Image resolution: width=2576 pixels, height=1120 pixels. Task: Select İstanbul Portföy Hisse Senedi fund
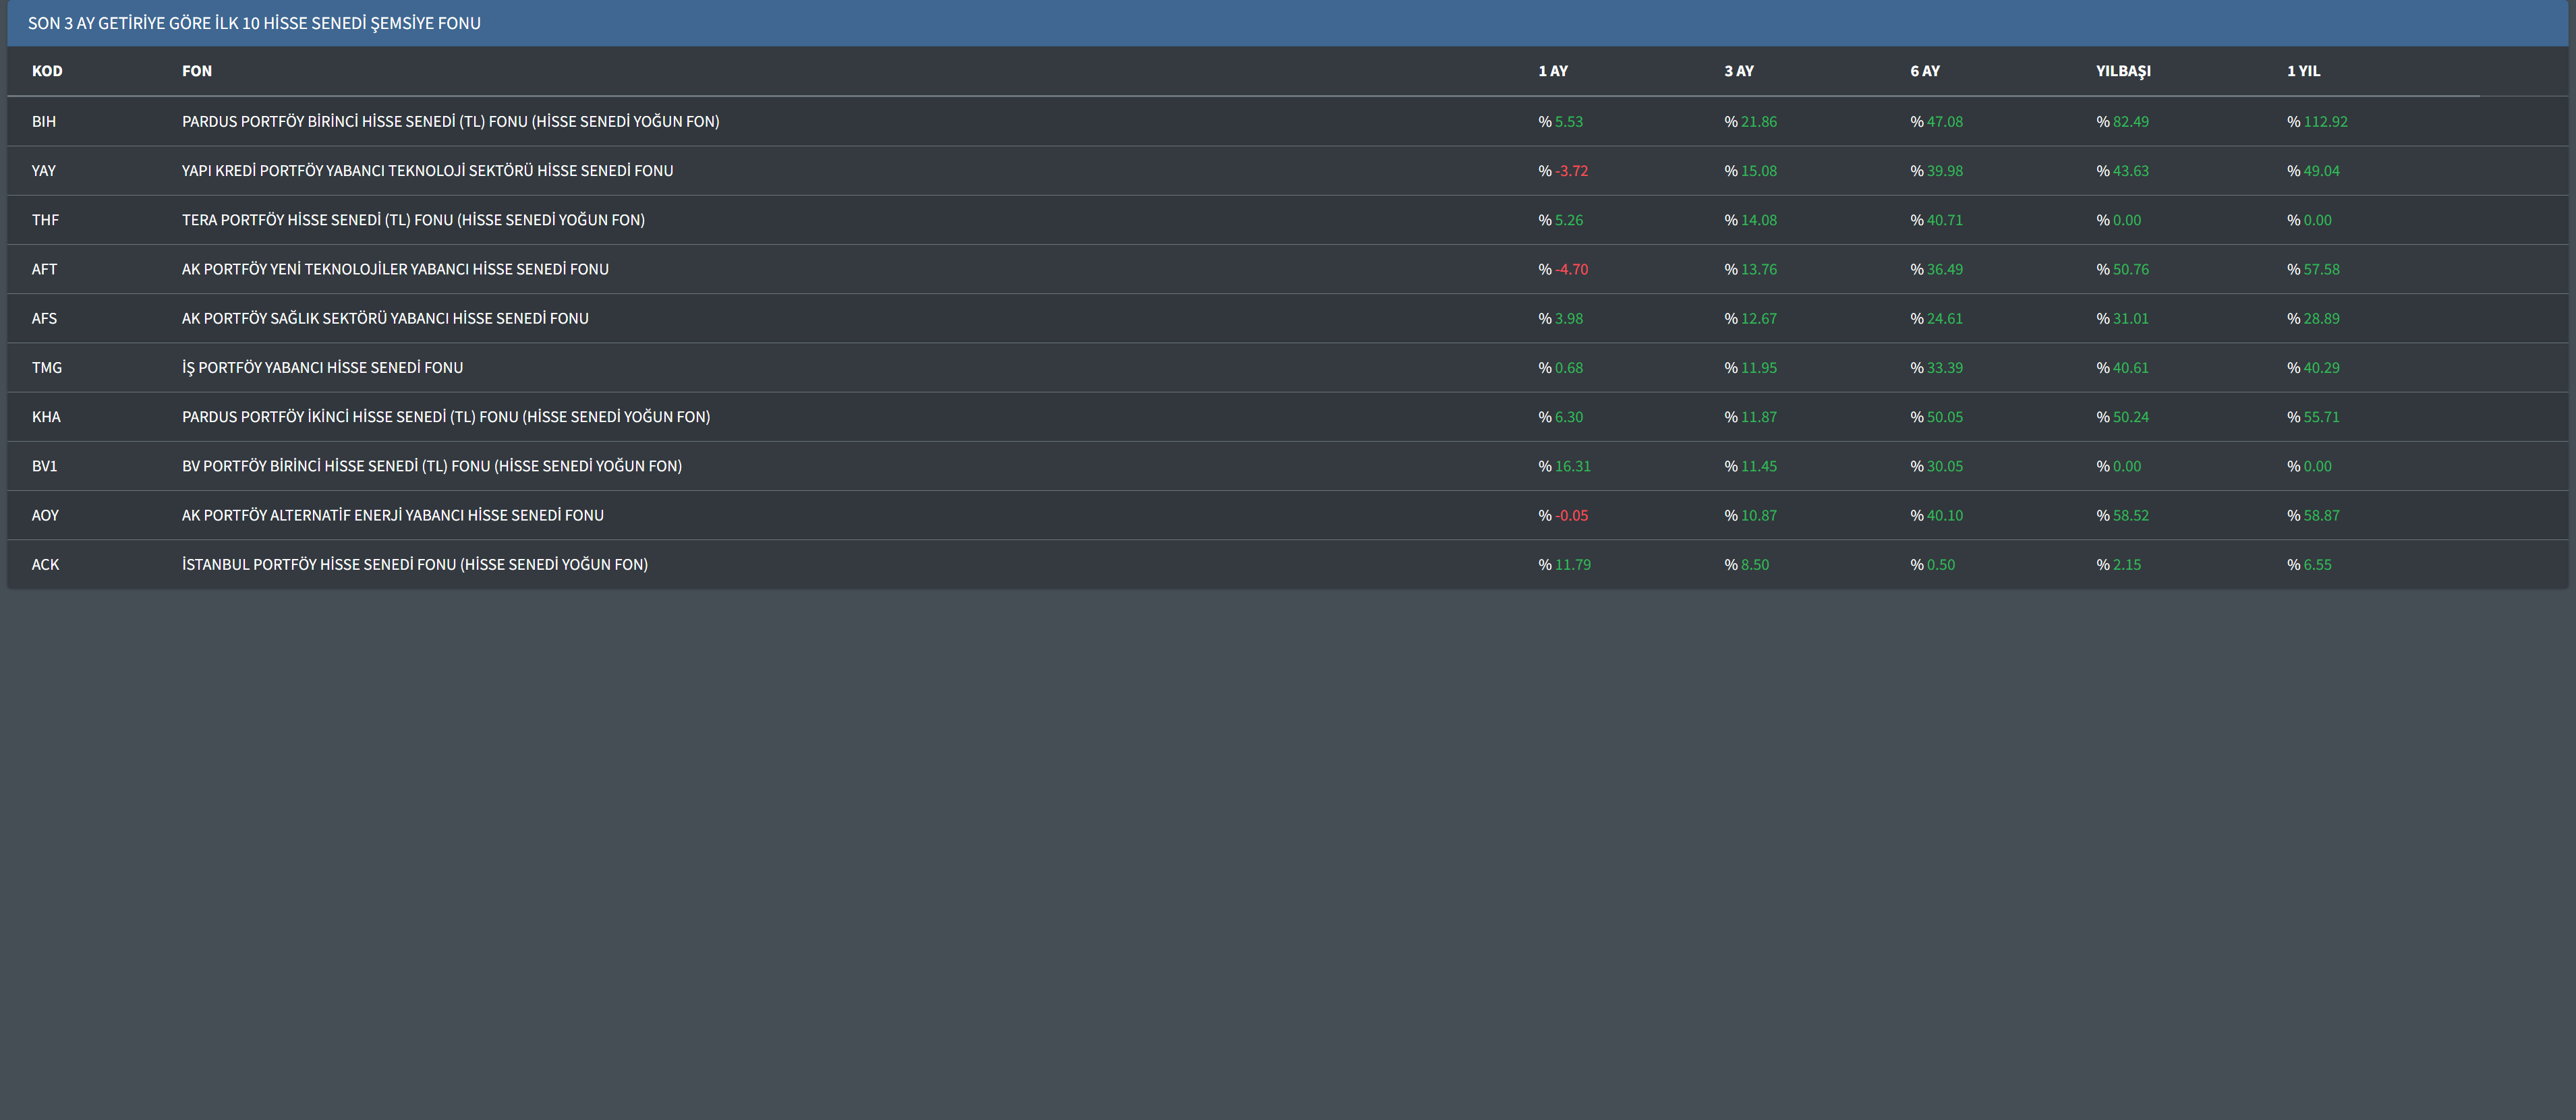click(414, 565)
